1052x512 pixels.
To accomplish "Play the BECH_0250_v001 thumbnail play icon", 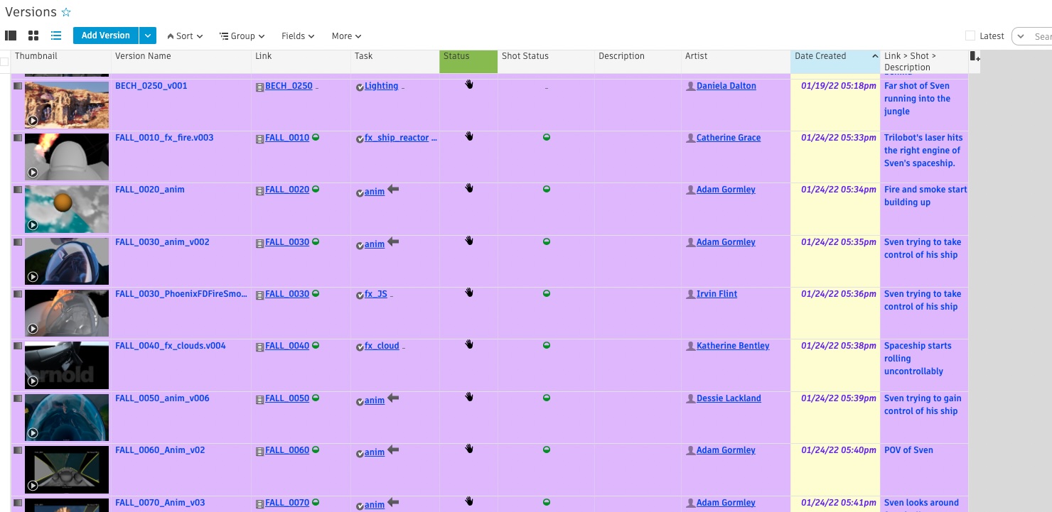I will pyautogui.click(x=33, y=121).
